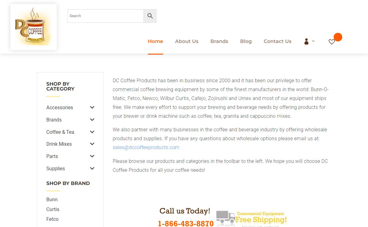Open the Contact Us page
The height and width of the screenshot is (227, 368).
click(x=278, y=41)
